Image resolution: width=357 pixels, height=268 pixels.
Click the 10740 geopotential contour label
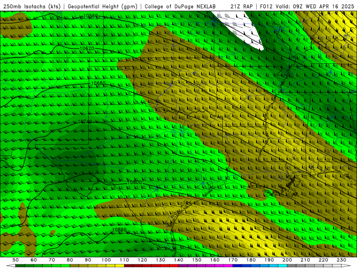[85, 121]
